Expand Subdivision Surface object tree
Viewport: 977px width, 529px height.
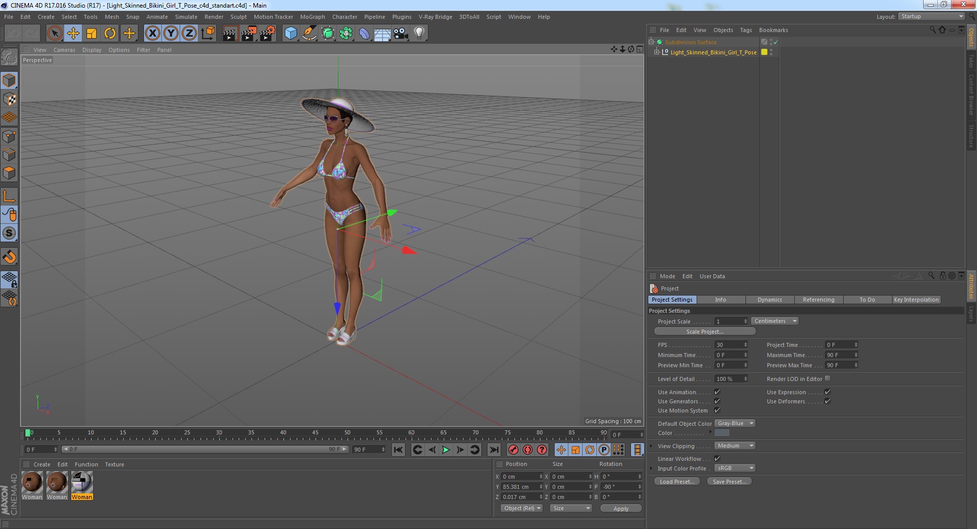tap(651, 42)
